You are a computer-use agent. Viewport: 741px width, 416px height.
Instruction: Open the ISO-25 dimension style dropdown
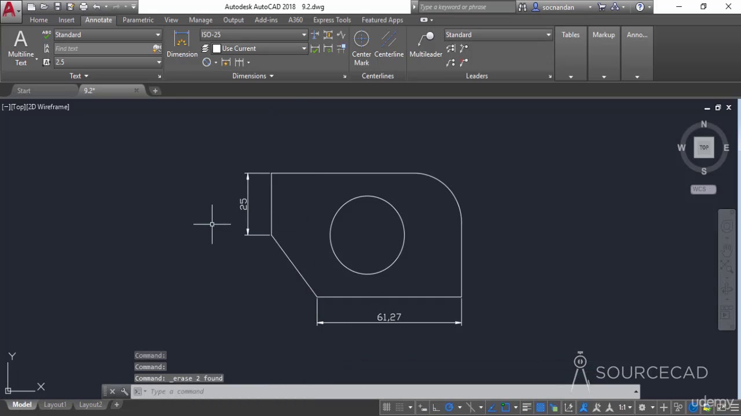(304, 35)
